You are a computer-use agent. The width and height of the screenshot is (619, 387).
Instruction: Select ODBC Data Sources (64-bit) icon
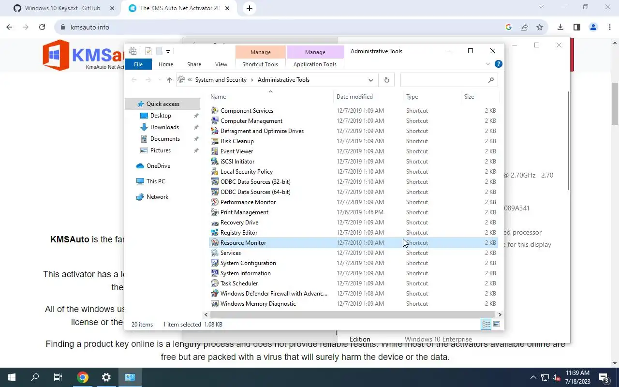[x=215, y=192]
